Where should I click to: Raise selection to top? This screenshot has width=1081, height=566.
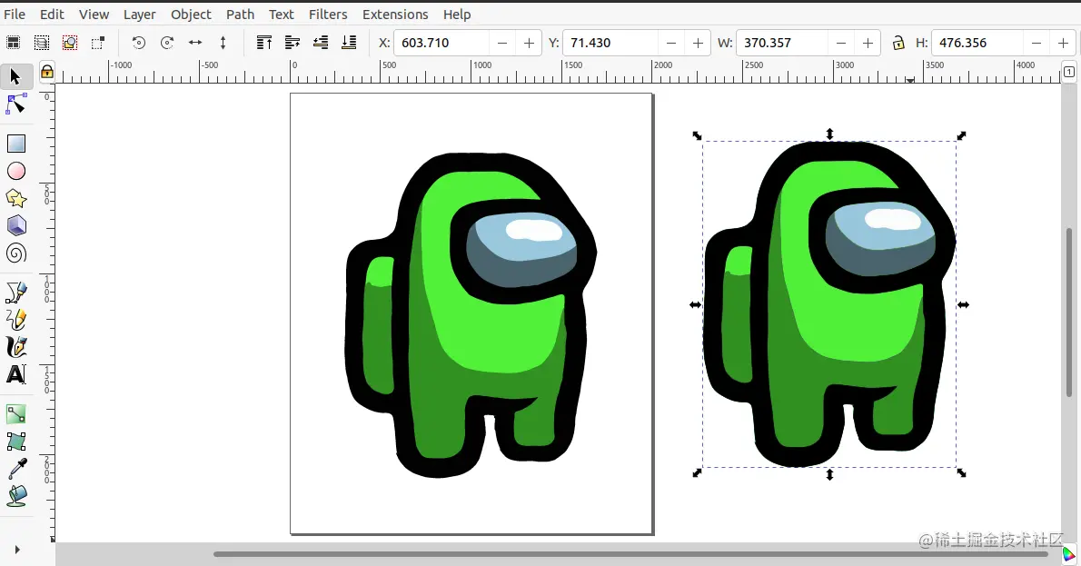point(264,43)
